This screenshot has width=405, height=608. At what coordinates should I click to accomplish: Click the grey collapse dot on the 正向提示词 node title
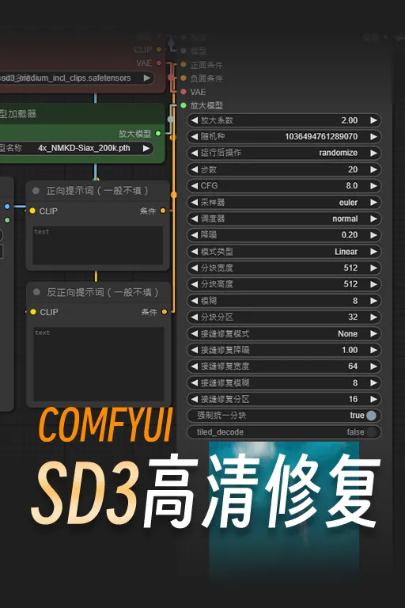click(x=36, y=190)
